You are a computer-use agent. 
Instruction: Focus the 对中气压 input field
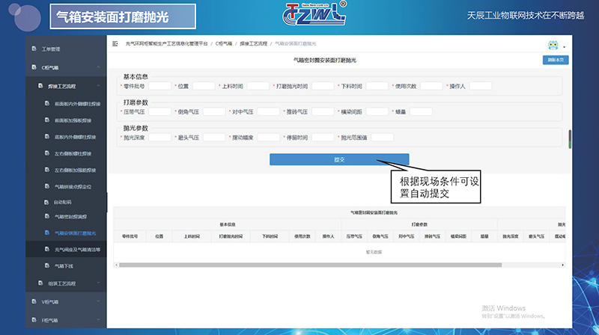coord(268,112)
